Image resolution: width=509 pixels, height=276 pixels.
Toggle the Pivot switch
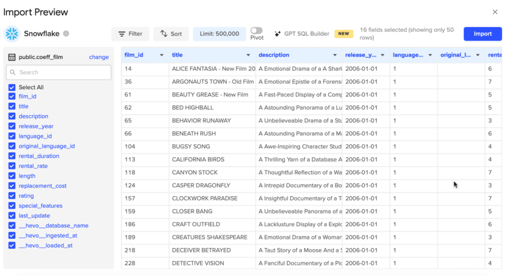click(256, 31)
